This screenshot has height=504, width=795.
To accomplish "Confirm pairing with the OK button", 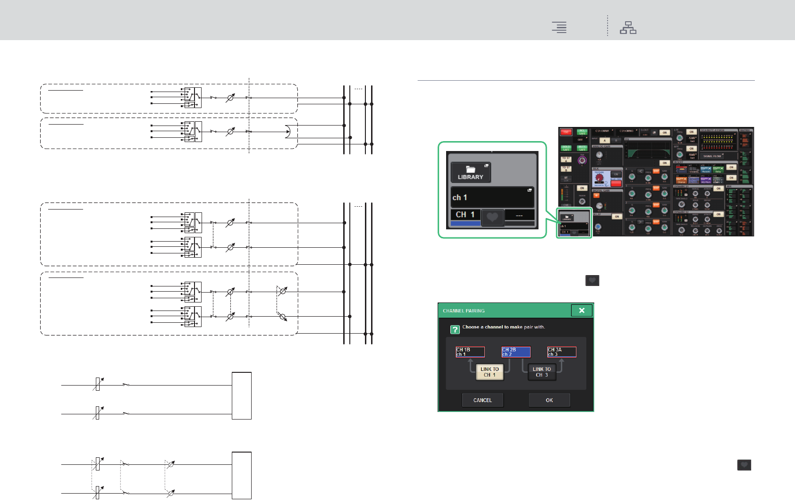I will [x=549, y=400].
